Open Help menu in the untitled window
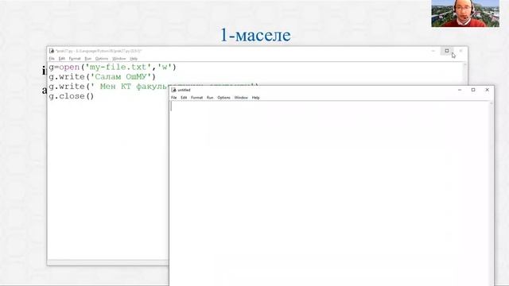This screenshot has width=509, height=286. pyautogui.click(x=256, y=98)
